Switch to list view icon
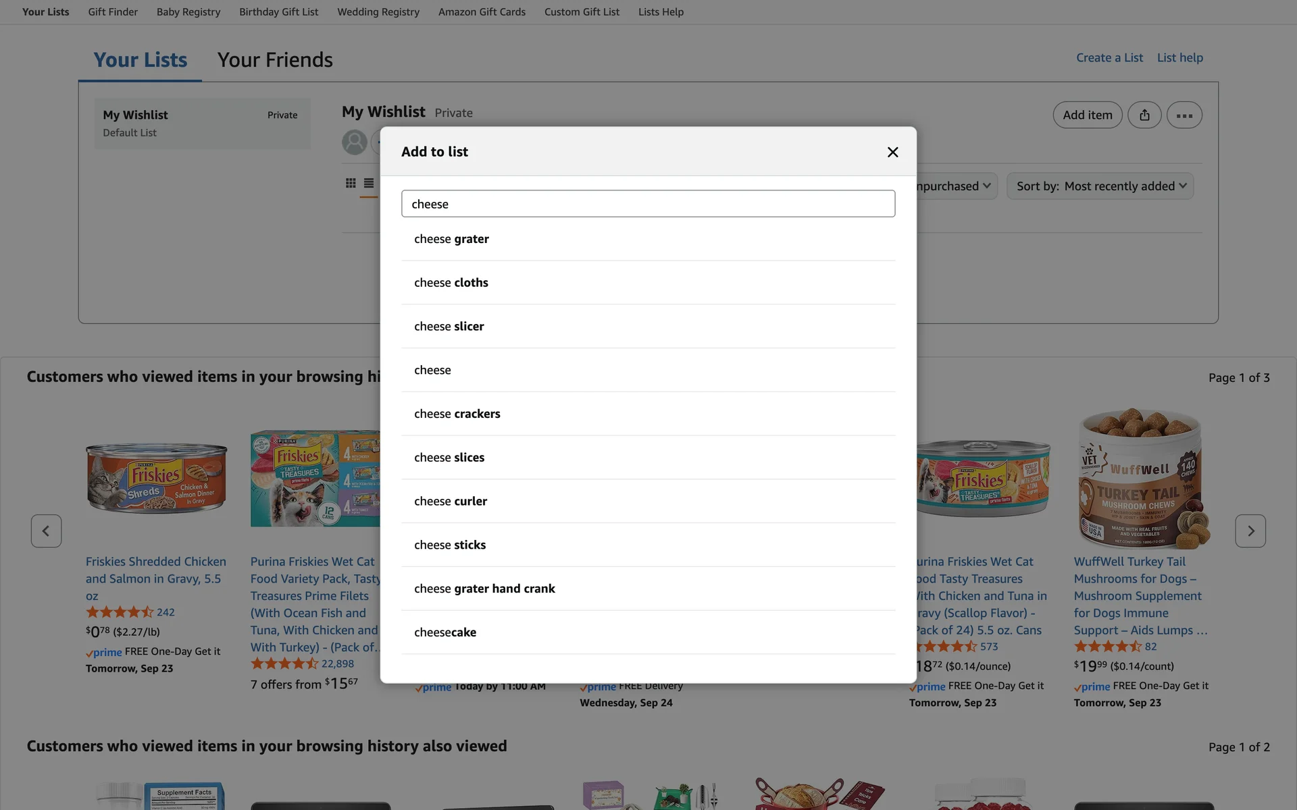Viewport: 1297px width, 810px height. tap(369, 183)
